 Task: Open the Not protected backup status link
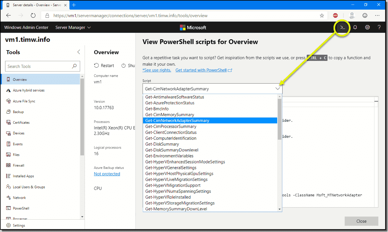point(107,174)
